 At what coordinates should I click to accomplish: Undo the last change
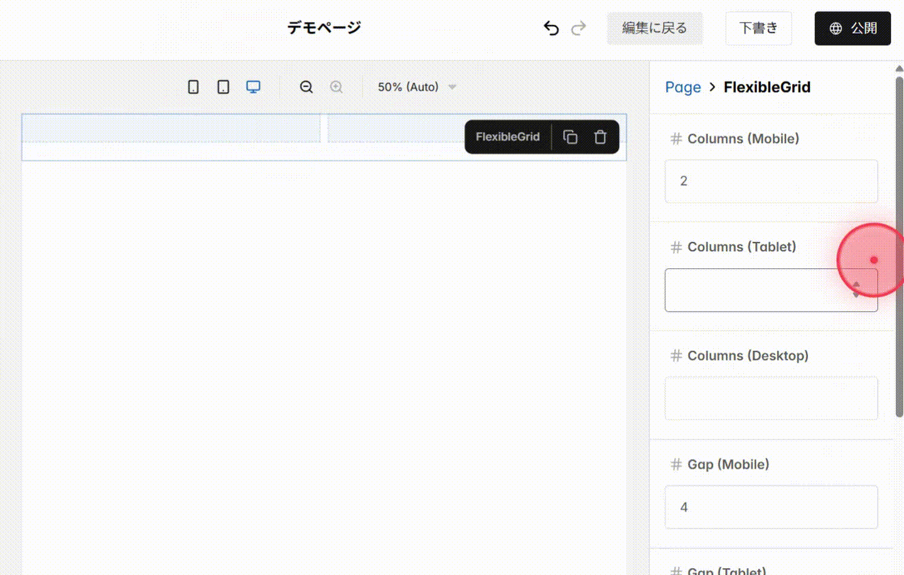pos(551,28)
